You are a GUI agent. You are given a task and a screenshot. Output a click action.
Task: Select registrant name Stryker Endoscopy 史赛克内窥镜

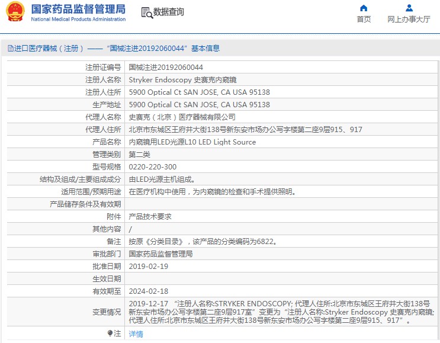pyautogui.click(x=182, y=80)
